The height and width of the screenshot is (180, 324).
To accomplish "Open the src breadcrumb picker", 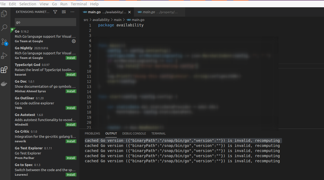I will (86, 20).
